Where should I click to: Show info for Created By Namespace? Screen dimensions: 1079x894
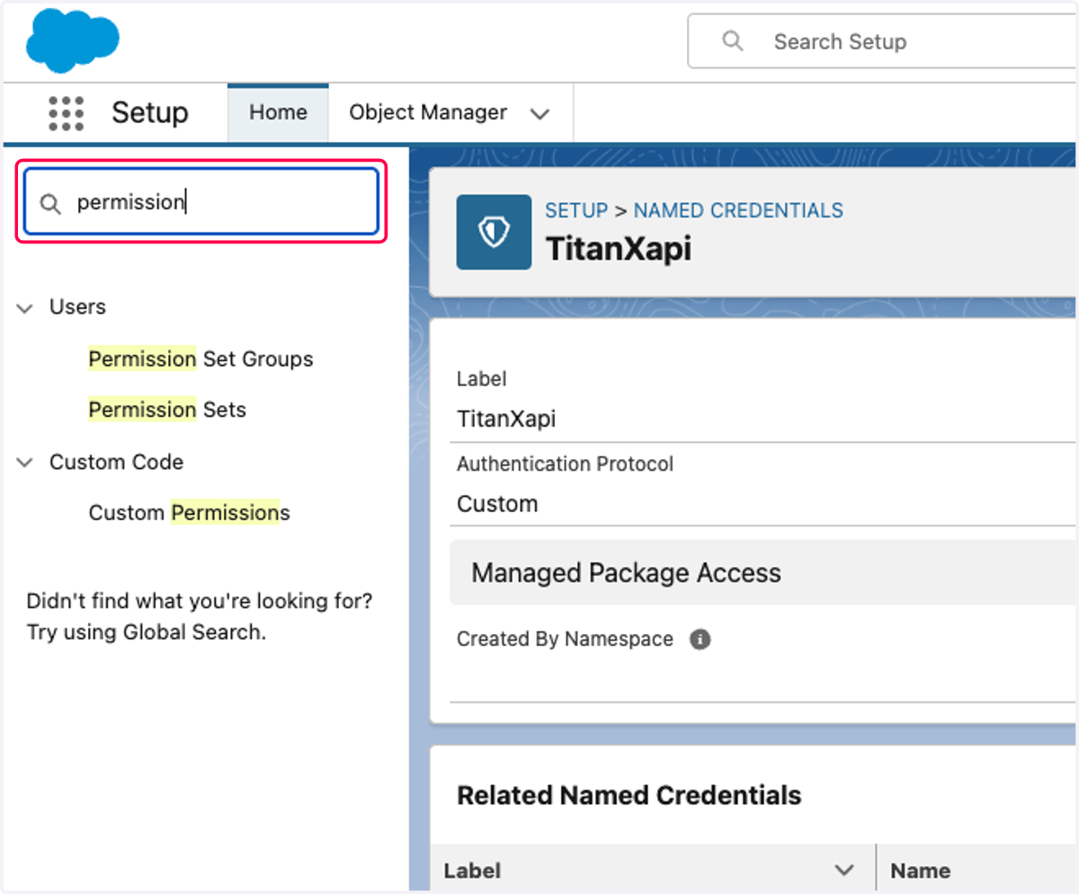tap(700, 640)
